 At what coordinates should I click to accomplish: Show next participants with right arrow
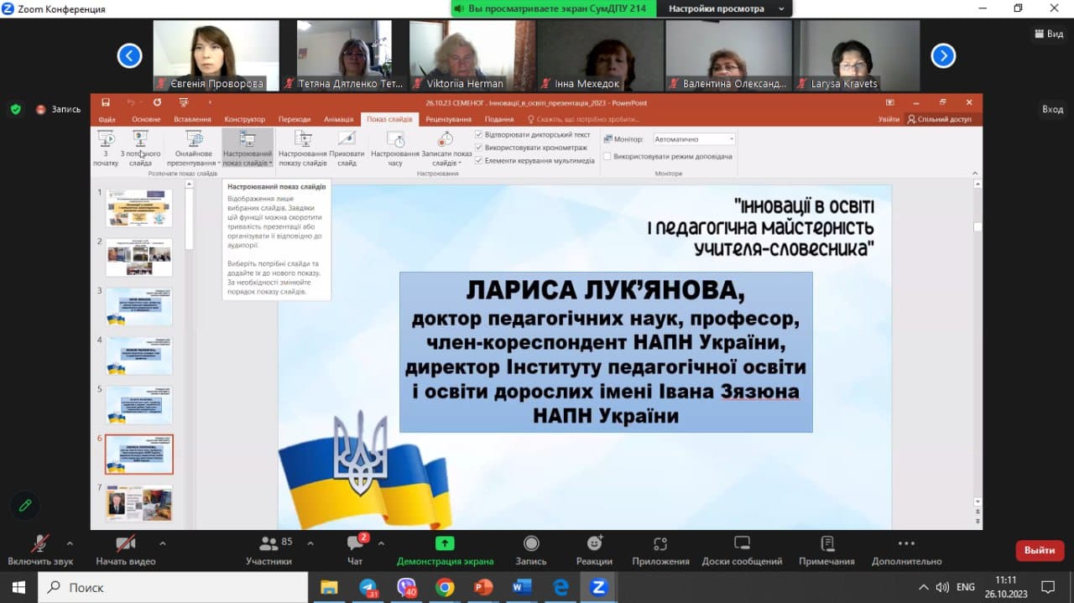[x=943, y=55]
